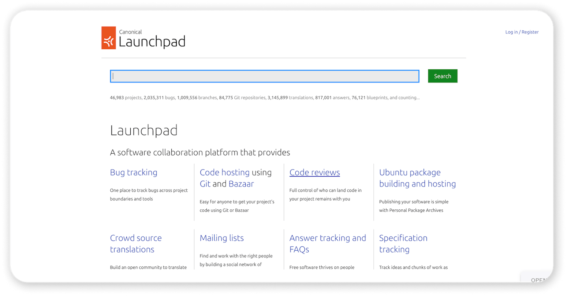This screenshot has height=296, width=567.
Task: Follow the Git link
Action: [205, 184]
